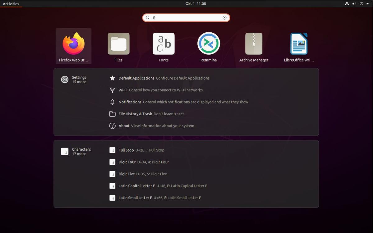373x233 pixels.
Task: Focus the search input field
Action: [x=186, y=18]
